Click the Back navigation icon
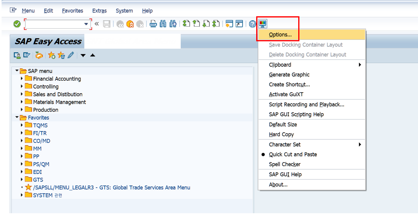Screen dimensions: 418x216 tap(120, 24)
